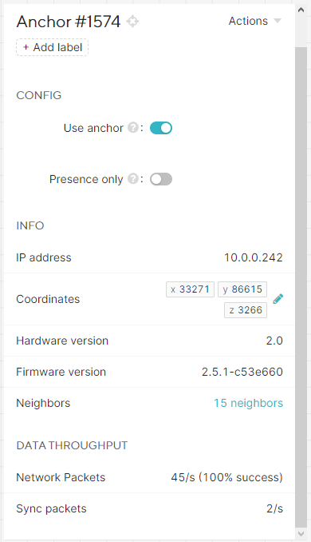311x542 pixels.
Task: Select the y 86615 coordinate field
Action: (x=242, y=289)
